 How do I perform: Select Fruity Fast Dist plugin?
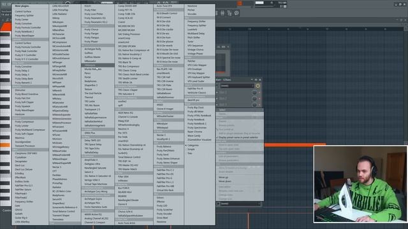[23, 98]
